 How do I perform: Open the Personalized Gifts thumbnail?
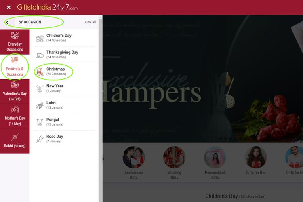point(215,158)
